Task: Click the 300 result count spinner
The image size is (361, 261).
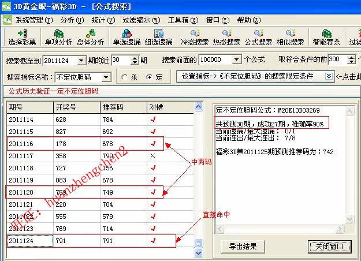Action: (x=351, y=59)
